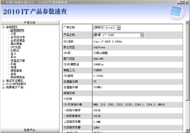Select 键鼠套装 in the category tree
This screenshot has width=190, height=133.
coord(16,70)
